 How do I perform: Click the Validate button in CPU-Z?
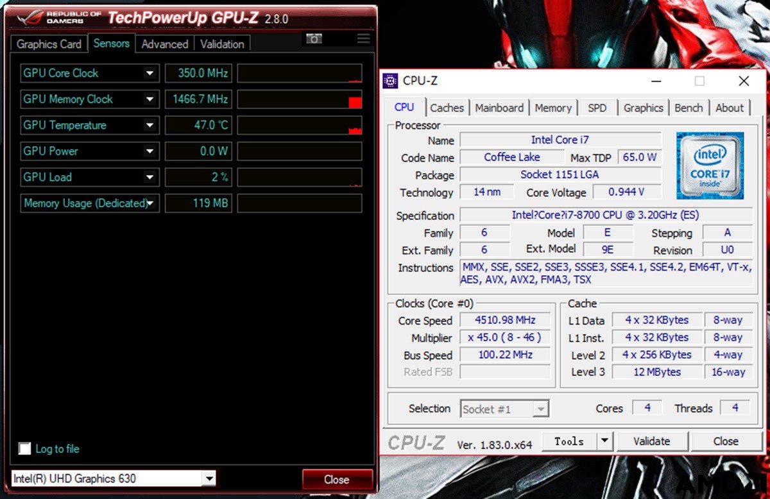(652, 441)
